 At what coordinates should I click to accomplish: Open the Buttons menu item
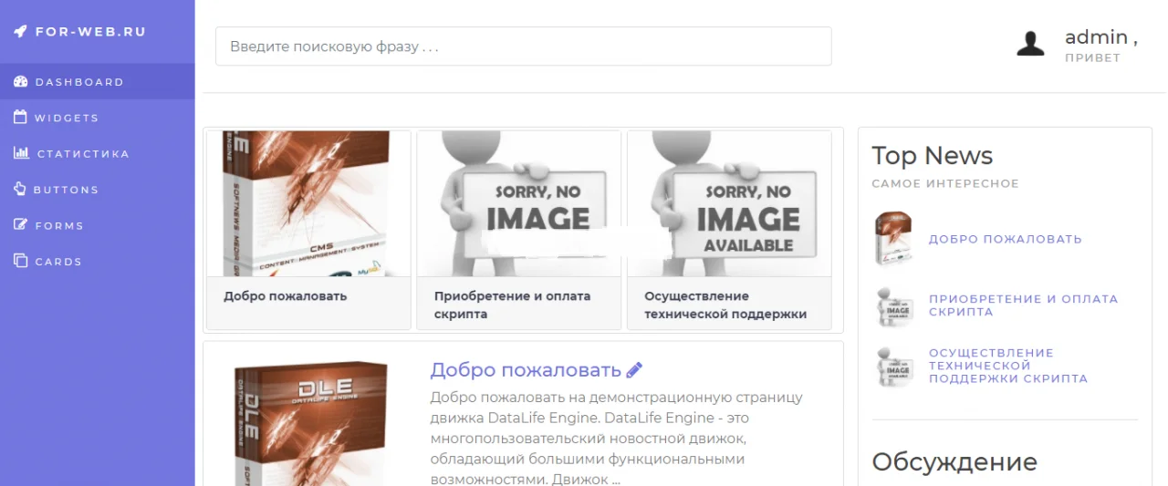coord(98,190)
